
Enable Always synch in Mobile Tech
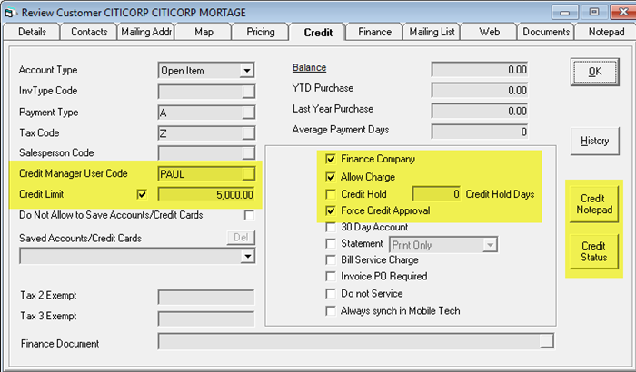point(331,311)
